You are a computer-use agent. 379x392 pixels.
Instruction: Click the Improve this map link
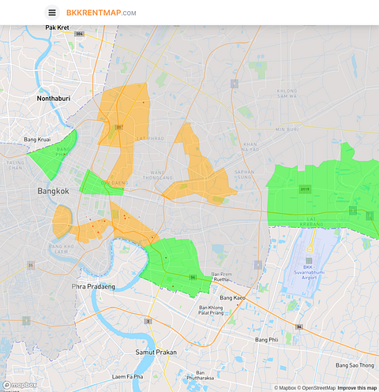pos(357,388)
